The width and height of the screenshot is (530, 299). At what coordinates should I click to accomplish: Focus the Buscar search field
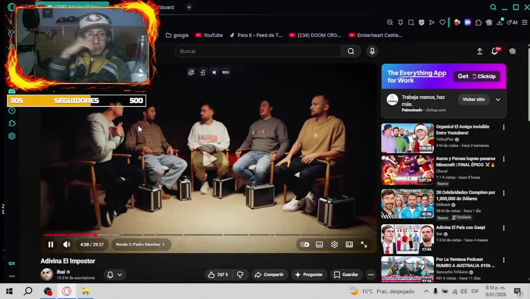(x=258, y=51)
